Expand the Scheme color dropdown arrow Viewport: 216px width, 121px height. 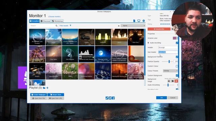coord(177,38)
